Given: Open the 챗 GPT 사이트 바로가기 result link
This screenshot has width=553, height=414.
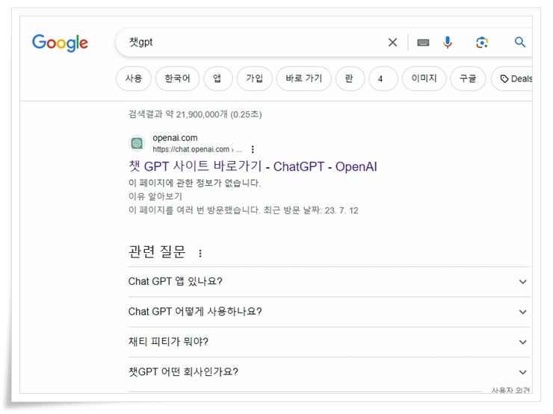Looking at the screenshot, I should tap(253, 166).
